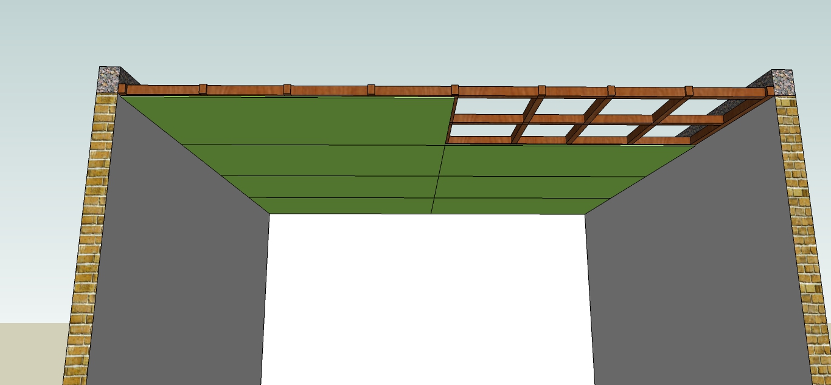Image resolution: width=831 pixels, height=385 pixels.
Task: Click the stone cap atop left brick wall
Action: click(110, 79)
